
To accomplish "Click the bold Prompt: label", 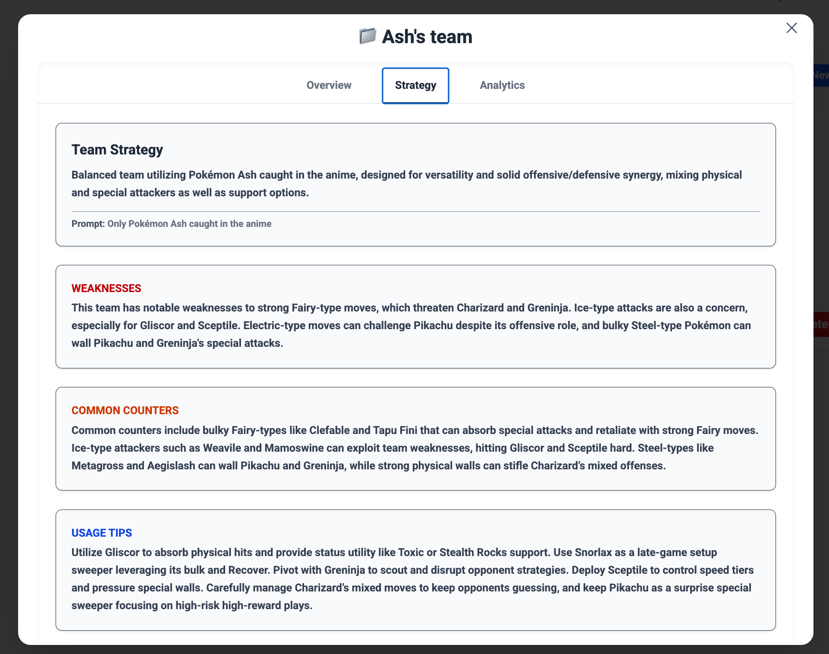I will point(88,224).
